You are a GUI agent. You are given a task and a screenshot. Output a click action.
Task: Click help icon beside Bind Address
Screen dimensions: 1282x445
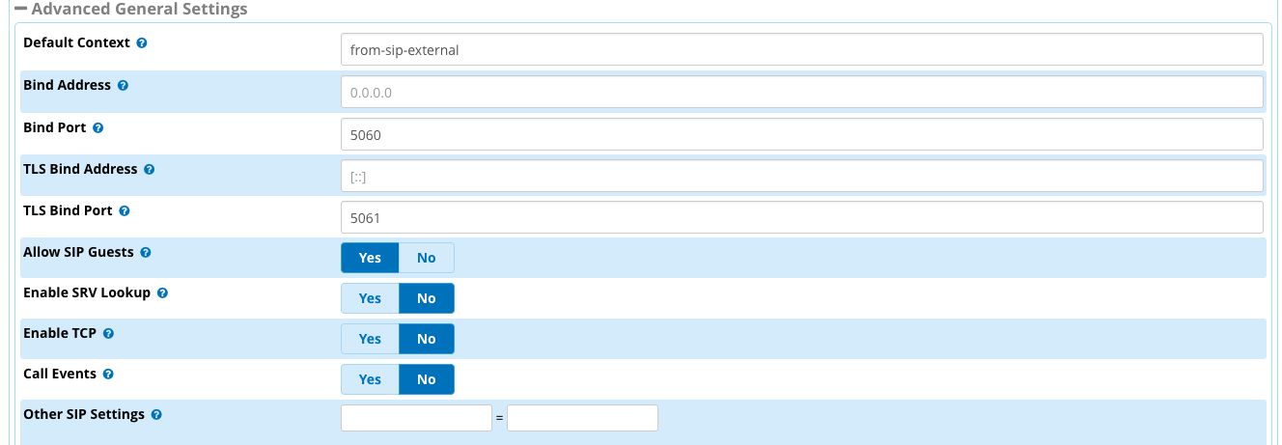123,85
